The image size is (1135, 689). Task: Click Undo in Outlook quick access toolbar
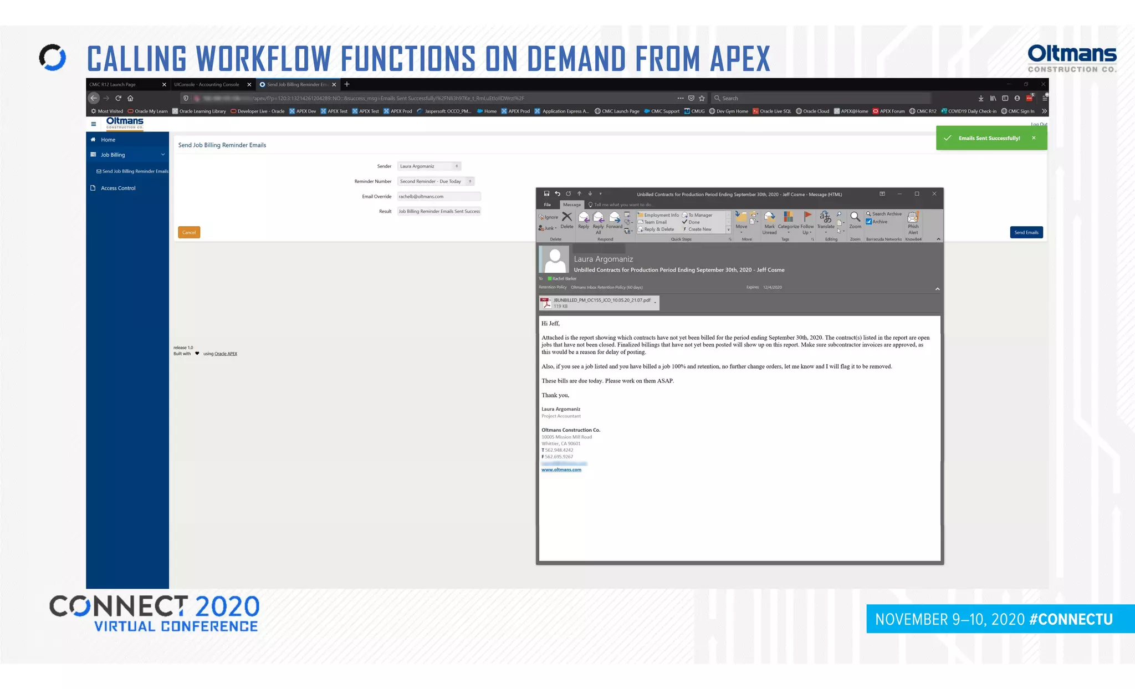click(558, 193)
